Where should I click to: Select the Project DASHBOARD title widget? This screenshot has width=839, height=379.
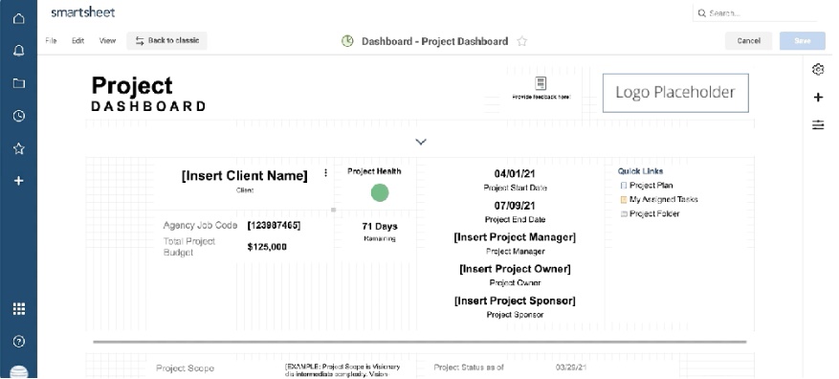[x=148, y=94]
